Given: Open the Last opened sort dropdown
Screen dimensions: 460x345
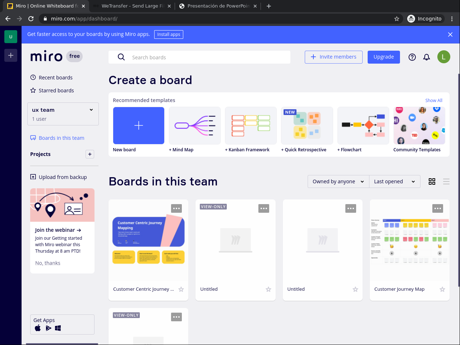Looking at the screenshot, I should click(395, 181).
